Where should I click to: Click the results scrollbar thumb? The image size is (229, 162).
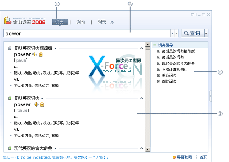coord(148,48)
